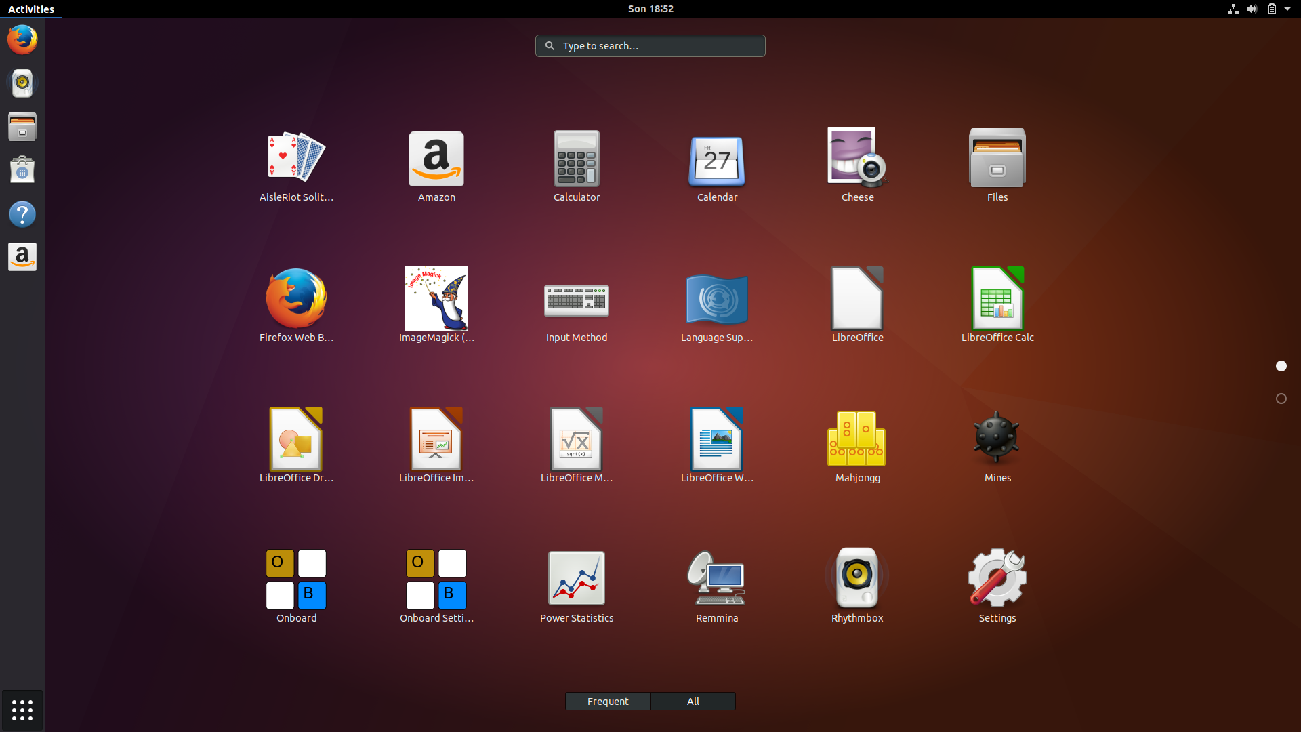Image resolution: width=1301 pixels, height=732 pixels.
Task: Open Mines game icon
Action: coord(997,439)
